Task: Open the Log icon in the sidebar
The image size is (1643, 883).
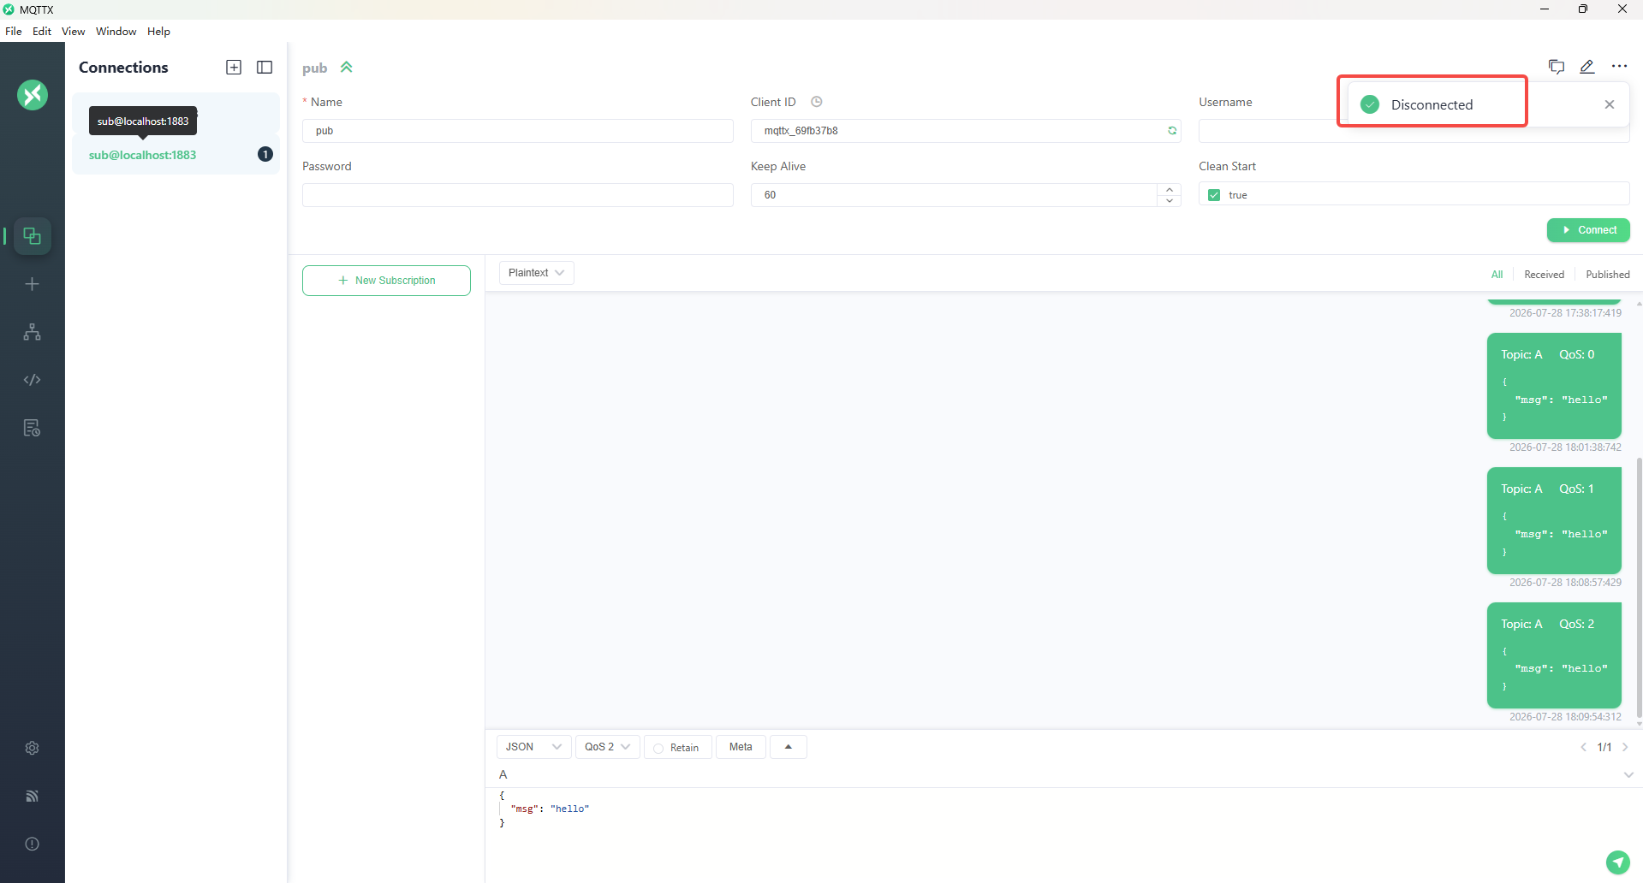Action: coord(33,428)
